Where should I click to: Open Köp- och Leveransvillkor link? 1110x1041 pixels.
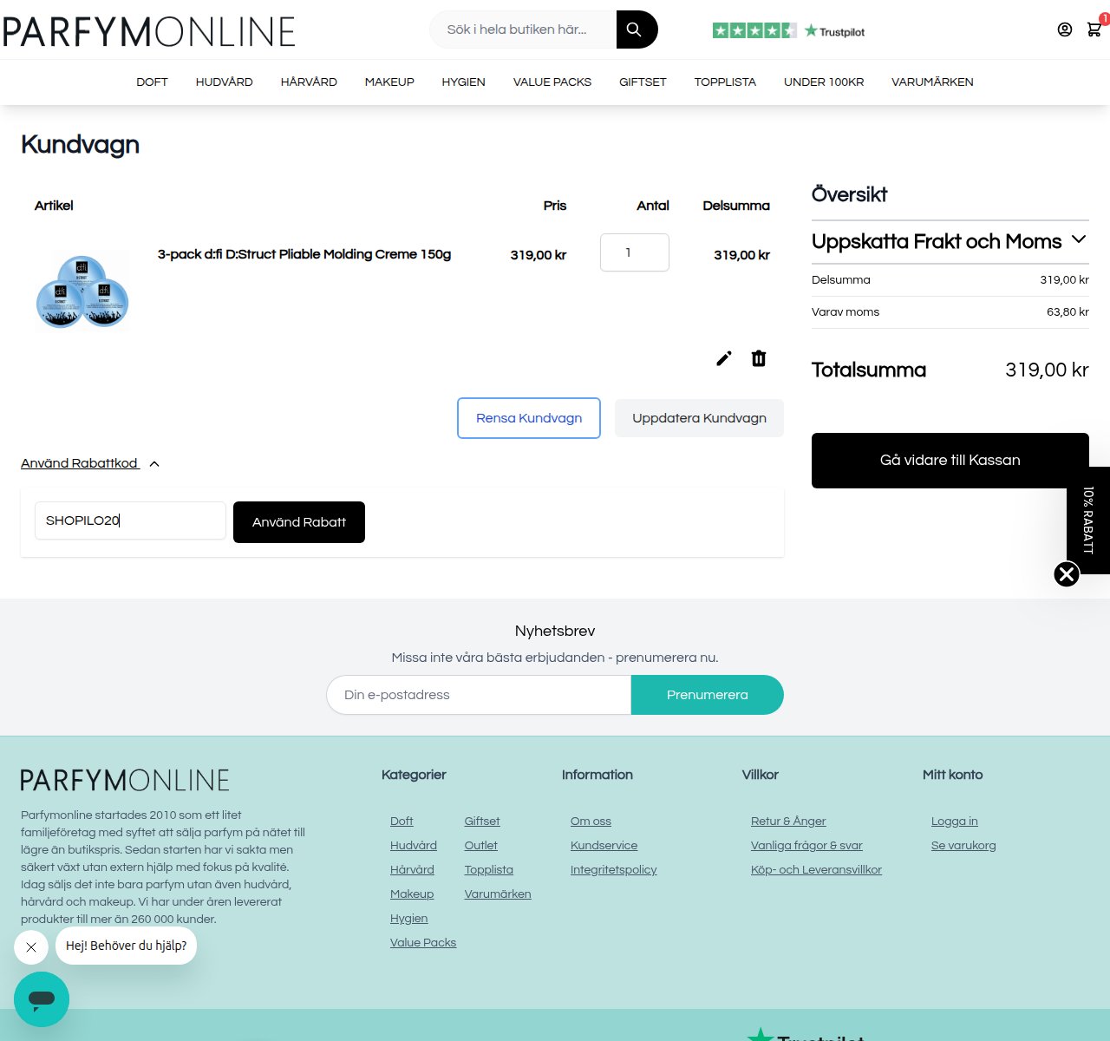point(816,870)
